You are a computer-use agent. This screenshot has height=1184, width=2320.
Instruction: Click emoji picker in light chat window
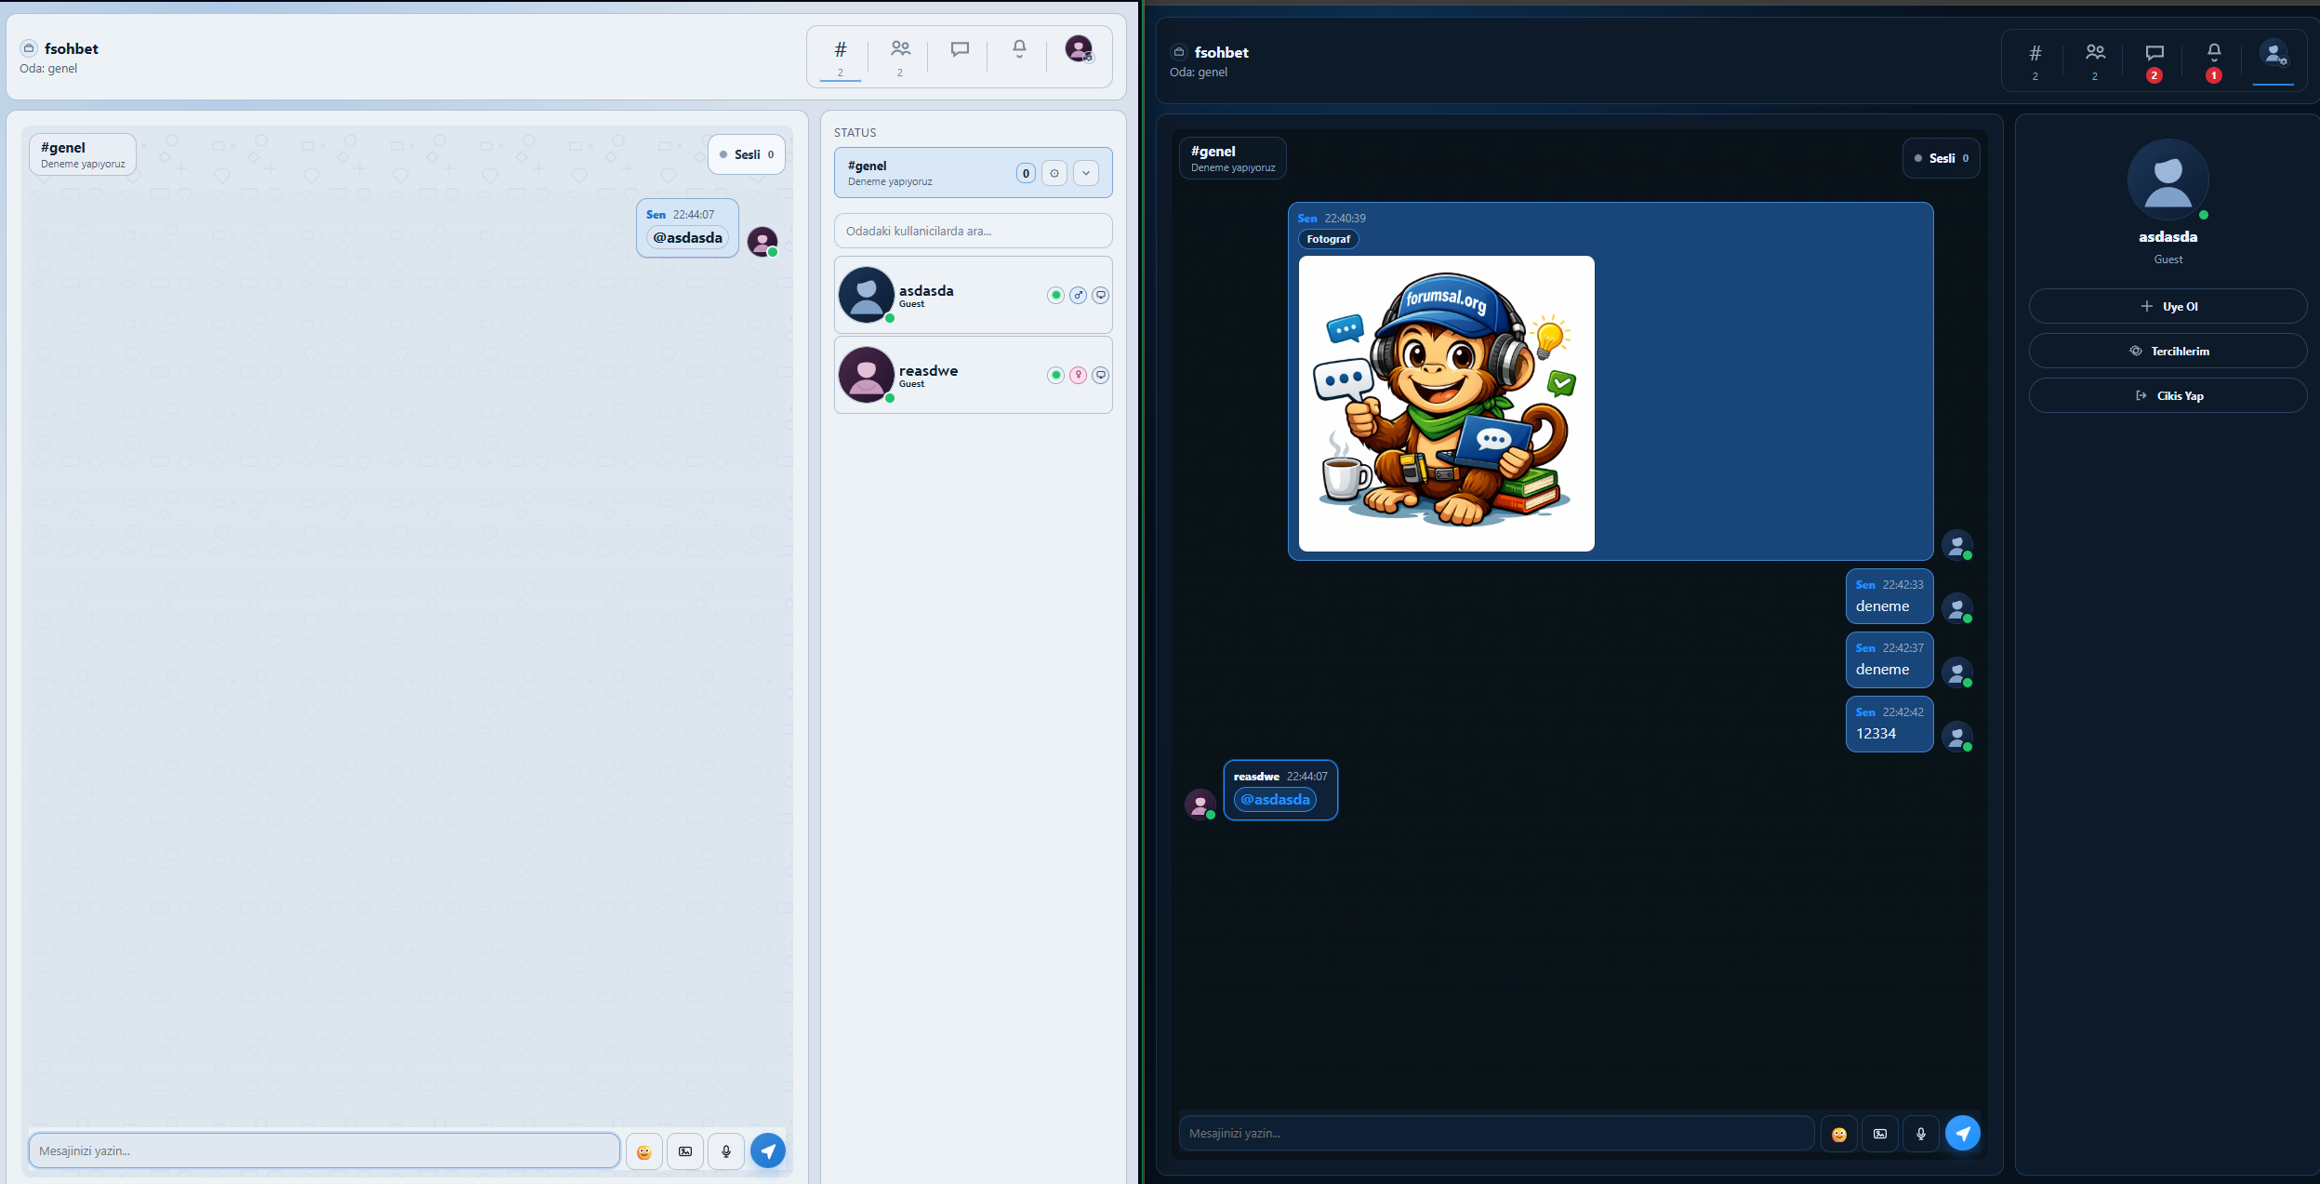[x=643, y=1151]
